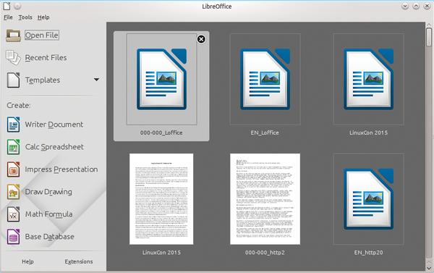Open the EN_Loffice document thumbnail
The width and height of the screenshot is (434, 273).
pos(265,79)
